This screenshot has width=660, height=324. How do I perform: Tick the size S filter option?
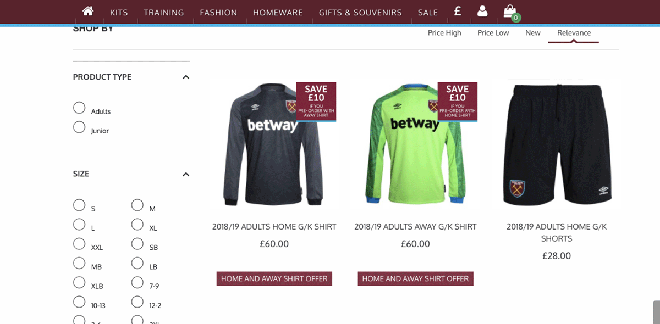[x=79, y=205]
